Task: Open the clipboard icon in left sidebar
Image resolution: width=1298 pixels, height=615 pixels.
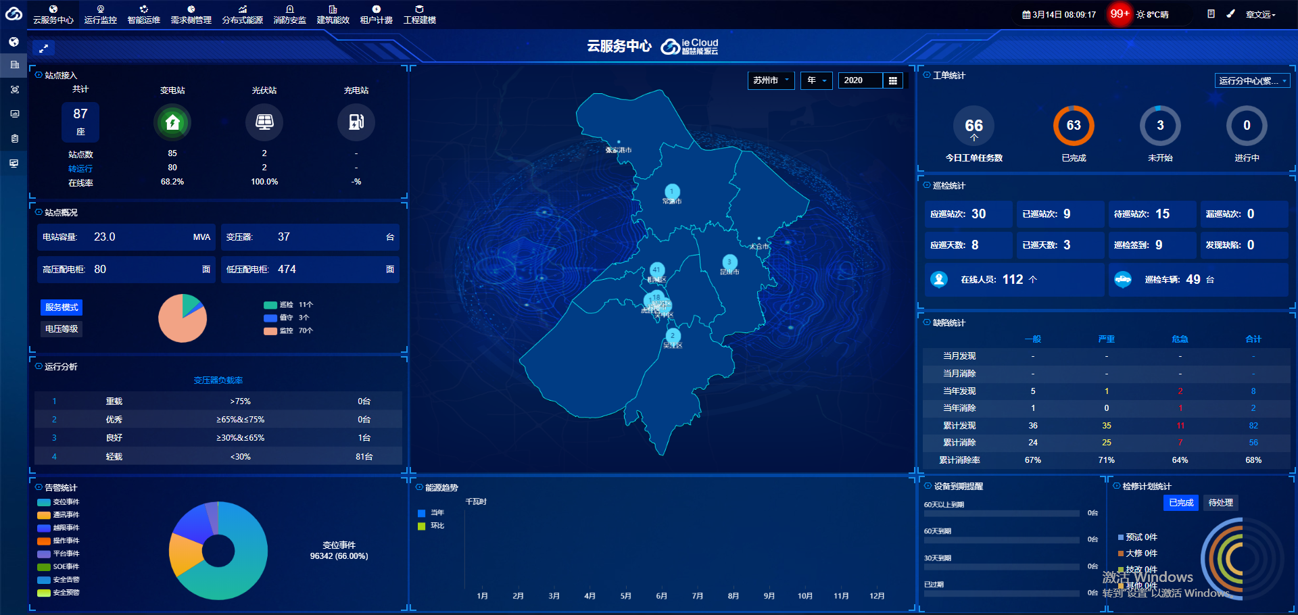Action: [x=14, y=139]
